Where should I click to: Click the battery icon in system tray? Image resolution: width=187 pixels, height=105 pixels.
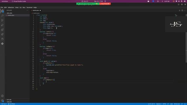pos(185,1)
